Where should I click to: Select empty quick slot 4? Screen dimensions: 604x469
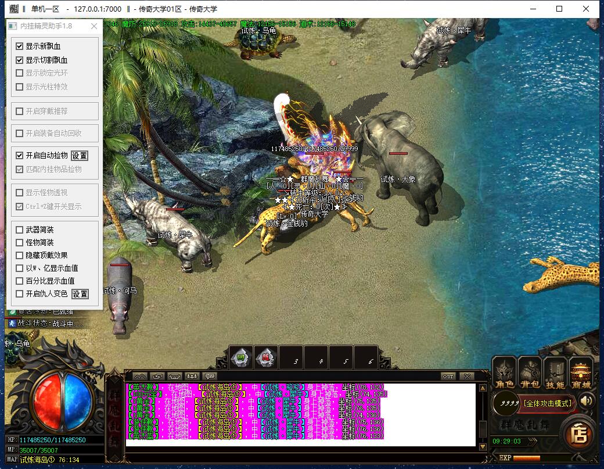tap(316, 357)
